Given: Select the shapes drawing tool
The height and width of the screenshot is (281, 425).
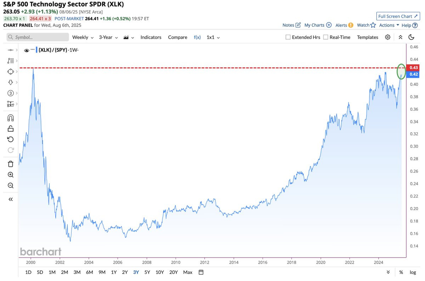Looking at the screenshot, I should [x=11, y=71].
